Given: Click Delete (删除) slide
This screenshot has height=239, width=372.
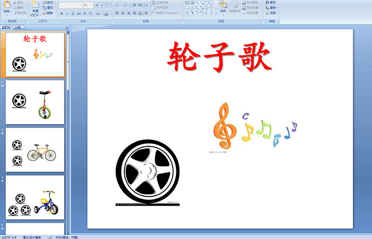Looking at the screenshot, I should (x=48, y=13).
